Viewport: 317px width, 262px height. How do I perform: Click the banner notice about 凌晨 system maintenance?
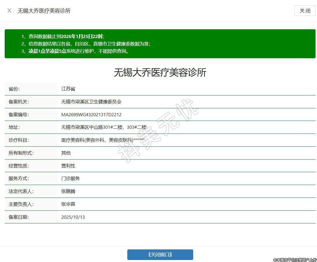click(76, 51)
